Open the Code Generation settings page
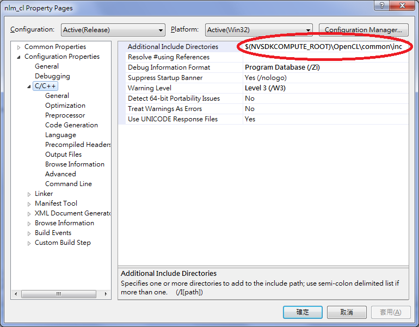 71,125
